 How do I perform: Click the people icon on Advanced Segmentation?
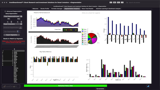[20, 27]
